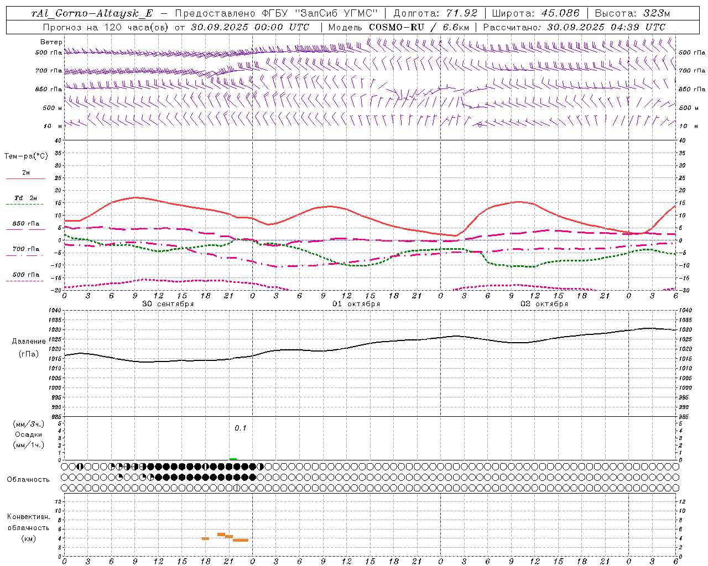This screenshot has height=566, width=708.
Task: Click the station name rAl_Gorno-Altaysk_E
Action: click(92, 13)
